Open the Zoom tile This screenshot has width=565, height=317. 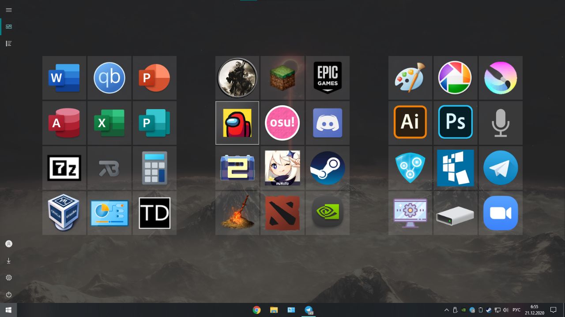point(501,213)
